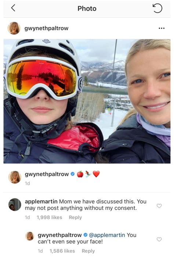View the 1,586 likes on the reply
Viewport: 174px width, 261px height.
click(x=62, y=251)
